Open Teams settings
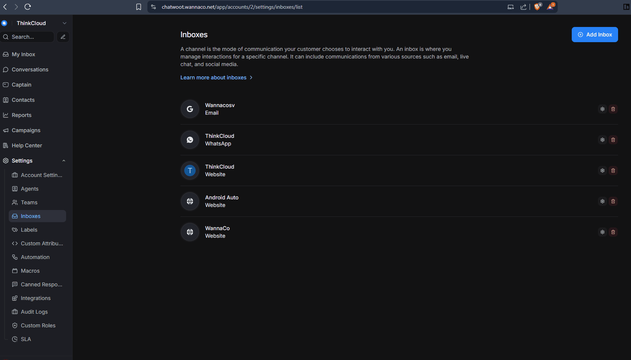631x360 pixels. [37, 202]
